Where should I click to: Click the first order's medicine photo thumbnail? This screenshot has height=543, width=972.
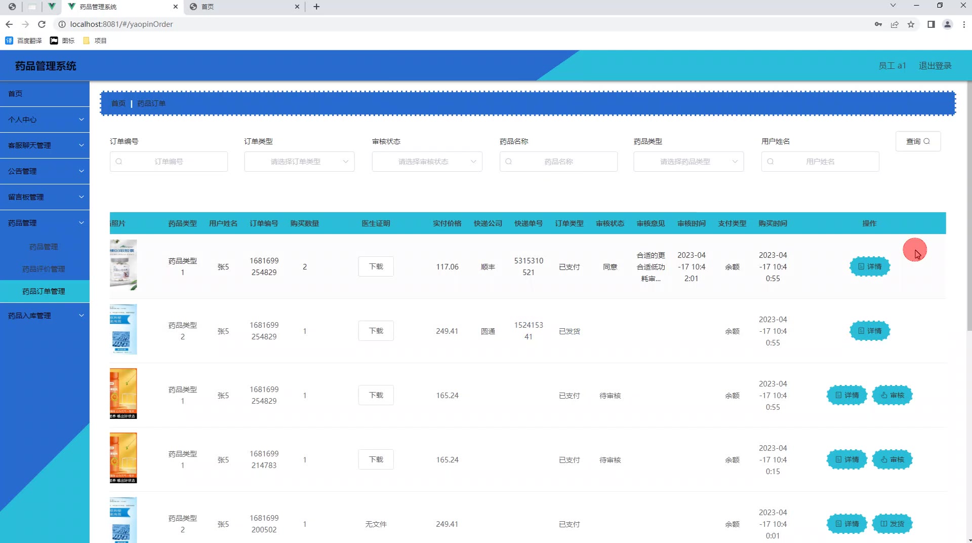(x=123, y=265)
